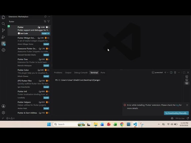Click Go Live in status bar
Viewport: 191px width, 143px height.
tap(180, 118)
